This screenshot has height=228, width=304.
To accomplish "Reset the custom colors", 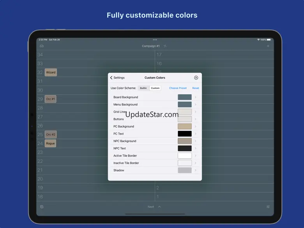I will tap(195, 88).
